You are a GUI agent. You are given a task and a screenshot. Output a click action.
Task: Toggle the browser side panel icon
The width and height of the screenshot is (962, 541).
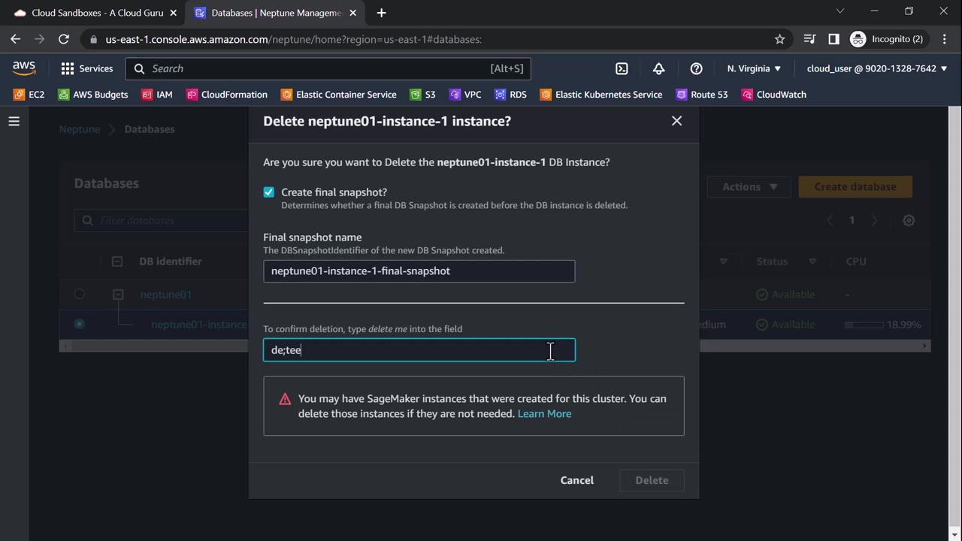coord(833,39)
